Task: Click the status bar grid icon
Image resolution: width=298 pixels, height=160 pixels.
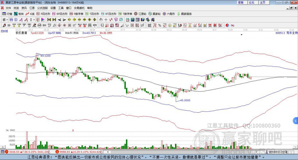Action: (x=2, y=152)
